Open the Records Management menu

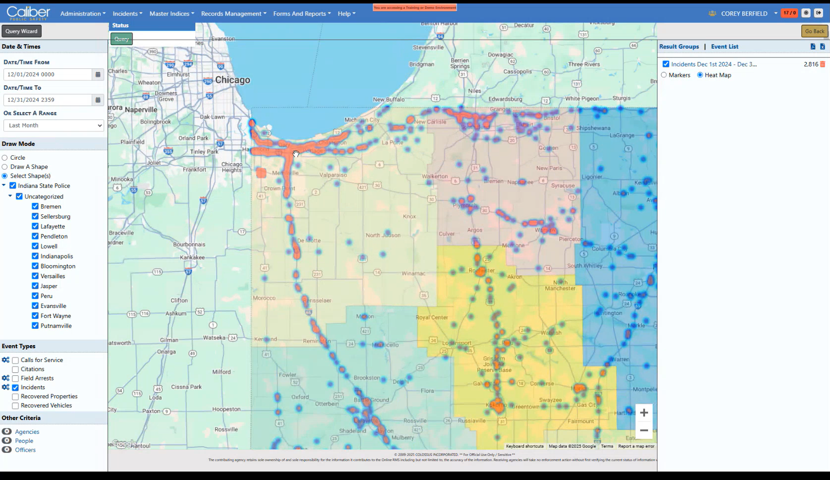234,13
